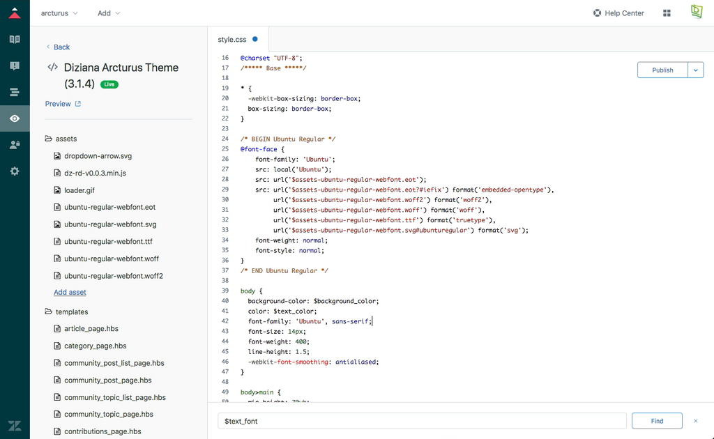This screenshot has height=439, width=714.
Task: Click the Preview link
Action: pos(59,103)
